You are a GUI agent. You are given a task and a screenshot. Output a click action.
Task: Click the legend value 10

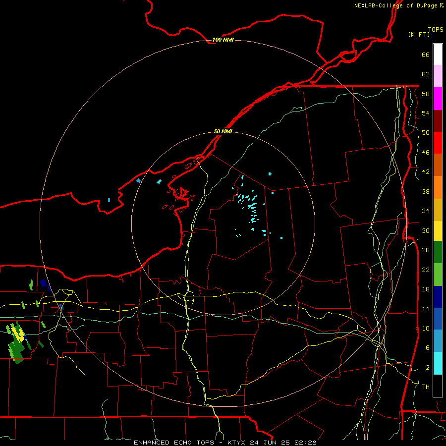pos(426,328)
